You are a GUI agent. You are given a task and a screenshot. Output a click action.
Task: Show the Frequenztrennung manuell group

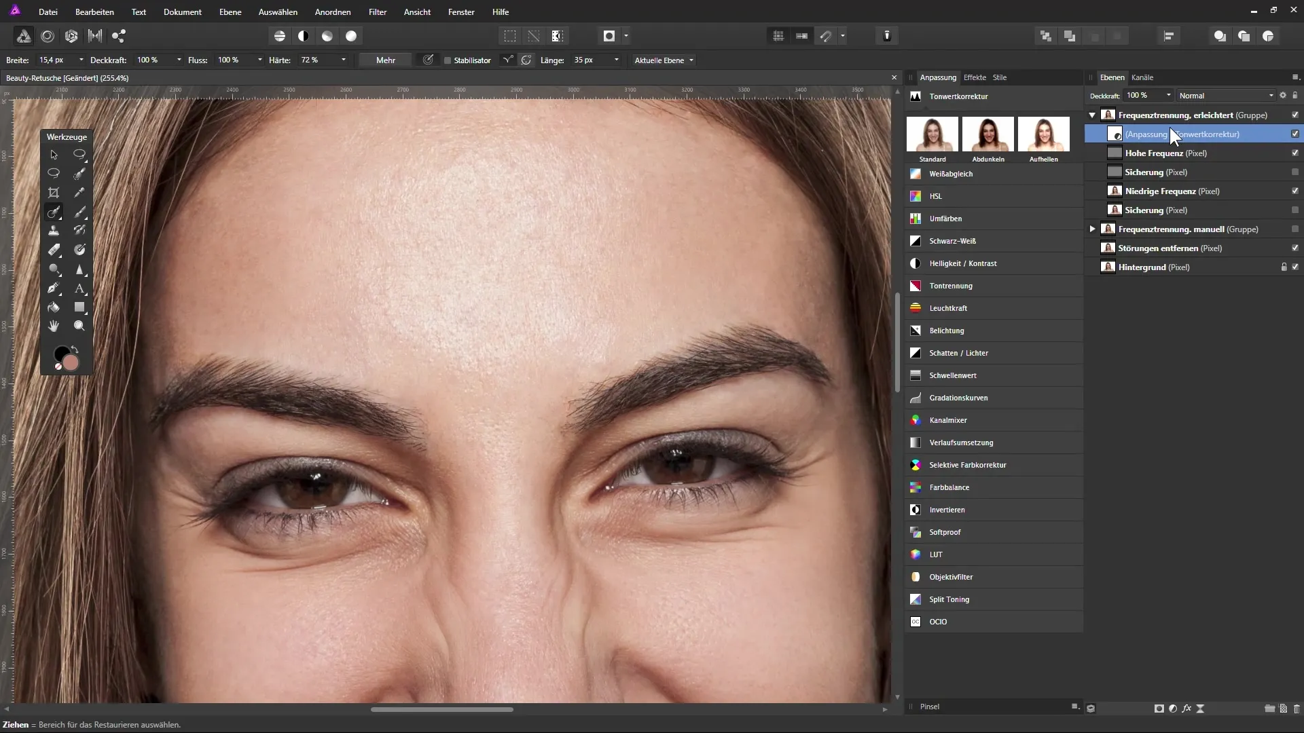click(x=1295, y=229)
